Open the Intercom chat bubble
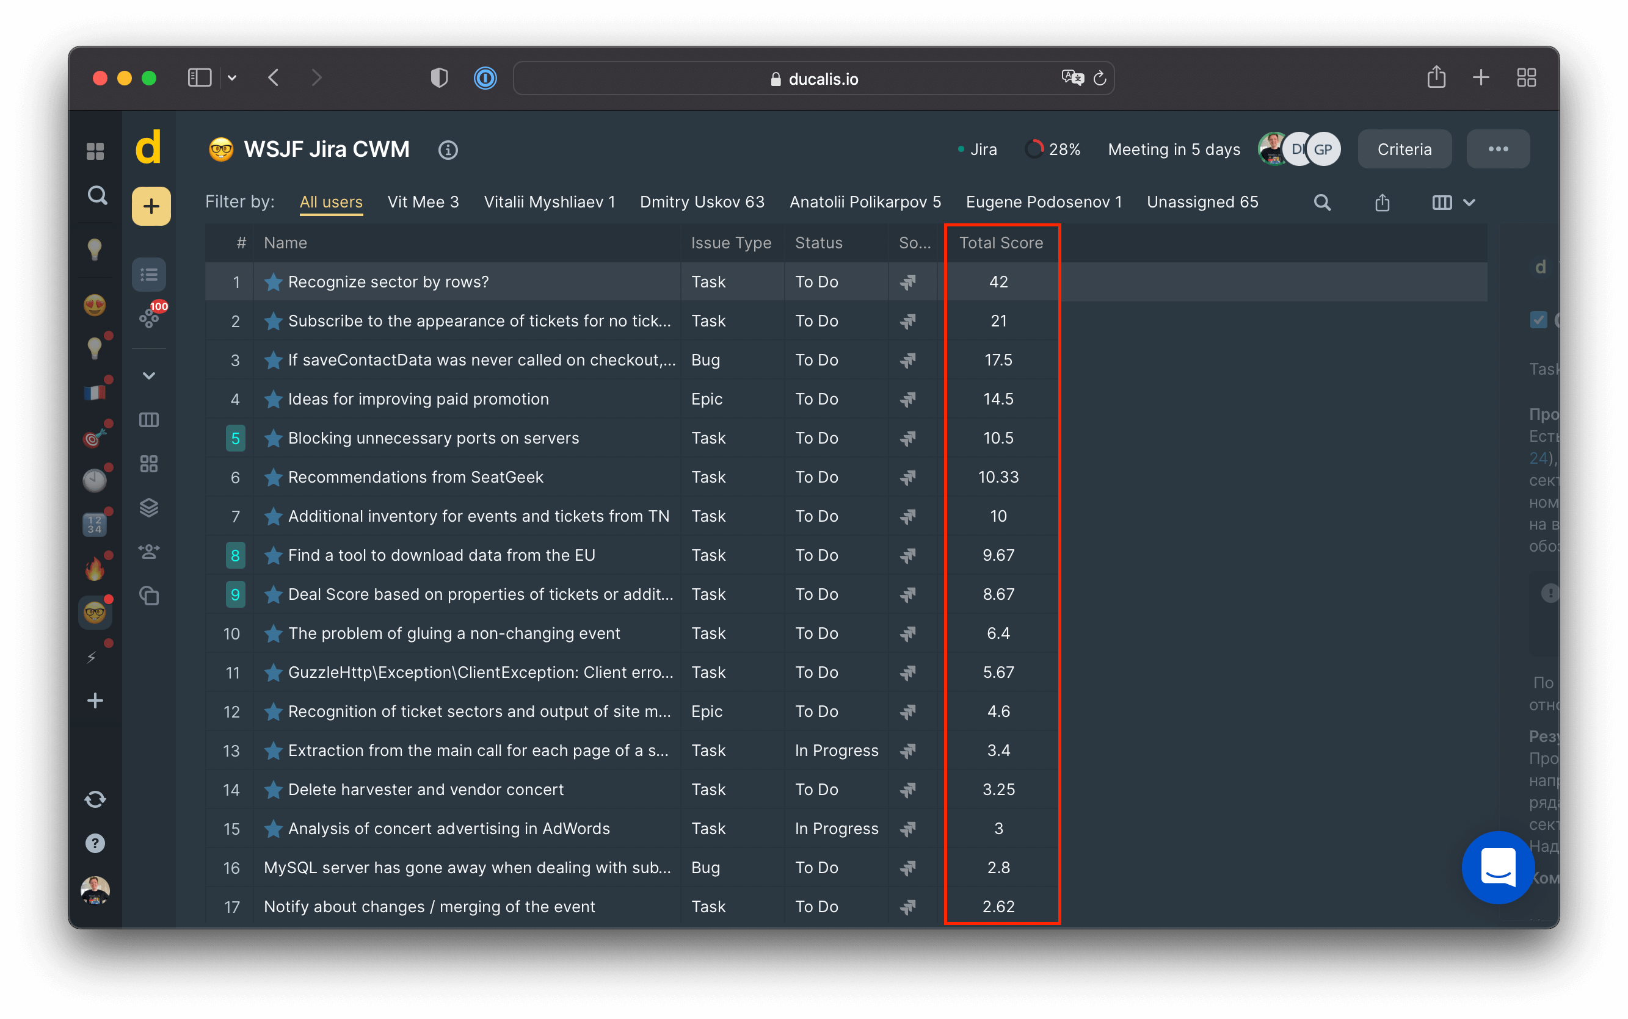 pyautogui.click(x=1498, y=867)
